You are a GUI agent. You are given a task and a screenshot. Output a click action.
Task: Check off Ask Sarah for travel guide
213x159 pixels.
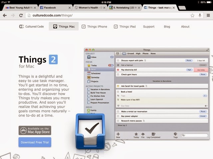(x=118, y=86)
